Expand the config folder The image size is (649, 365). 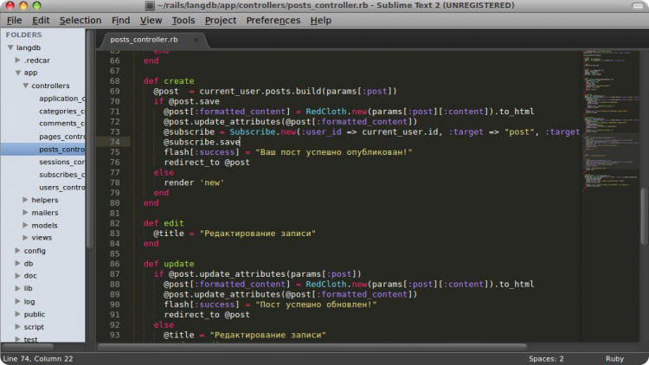[x=18, y=250]
